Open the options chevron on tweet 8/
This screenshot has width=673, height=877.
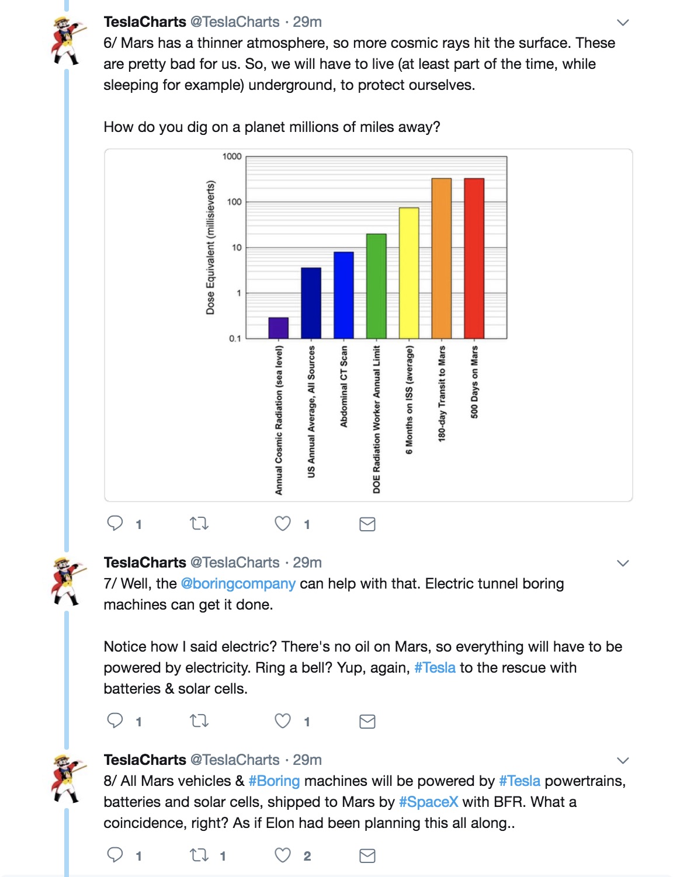click(x=623, y=761)
